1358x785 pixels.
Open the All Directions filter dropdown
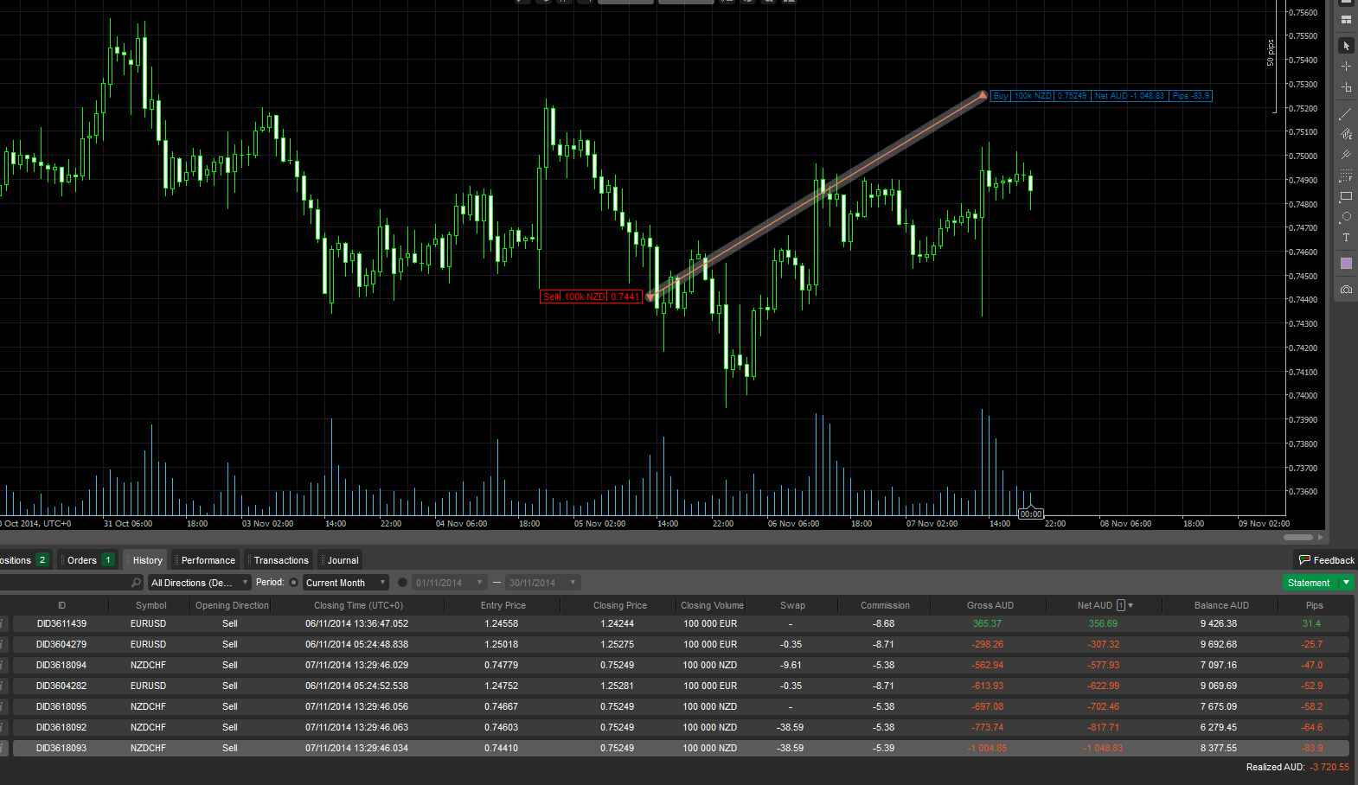coord(199,583)
